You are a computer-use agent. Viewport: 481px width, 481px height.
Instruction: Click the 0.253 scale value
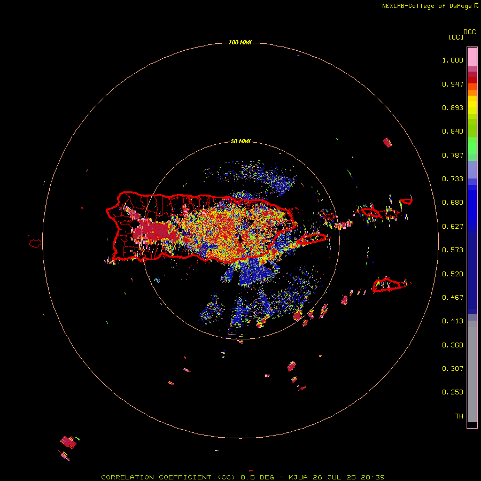(x=453, y=392)
